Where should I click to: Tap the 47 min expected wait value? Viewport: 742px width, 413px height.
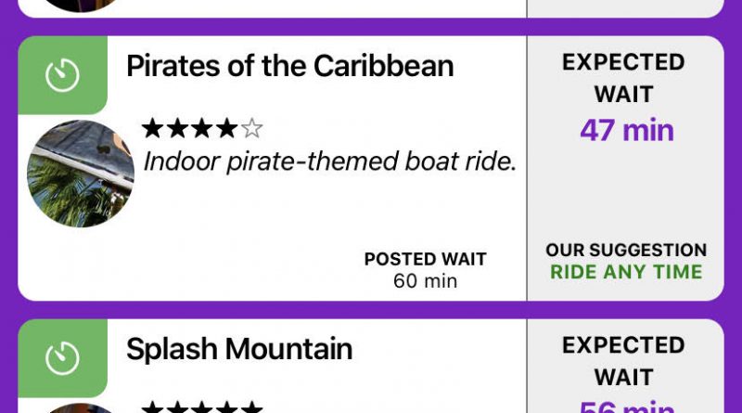(x=627, y=130)
